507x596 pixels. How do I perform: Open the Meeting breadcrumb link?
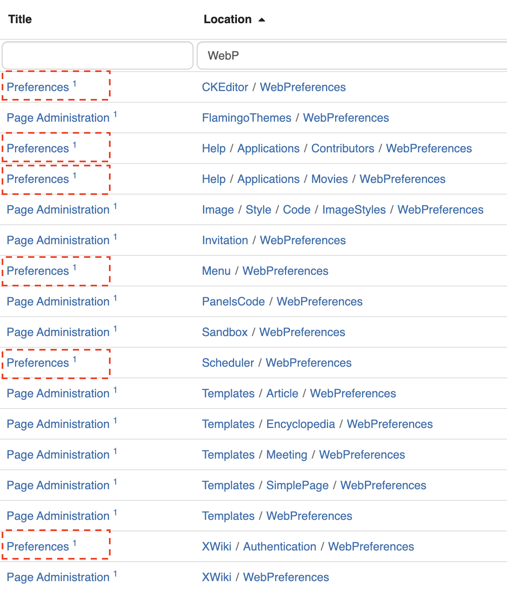(x=287, y=455)
